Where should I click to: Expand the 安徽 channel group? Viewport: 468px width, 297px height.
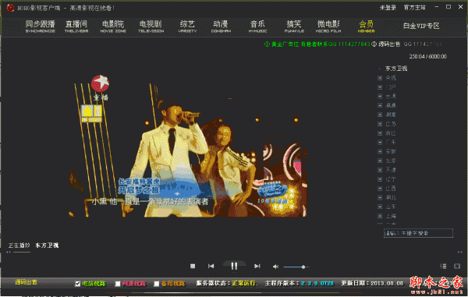(x=380, y=151)
